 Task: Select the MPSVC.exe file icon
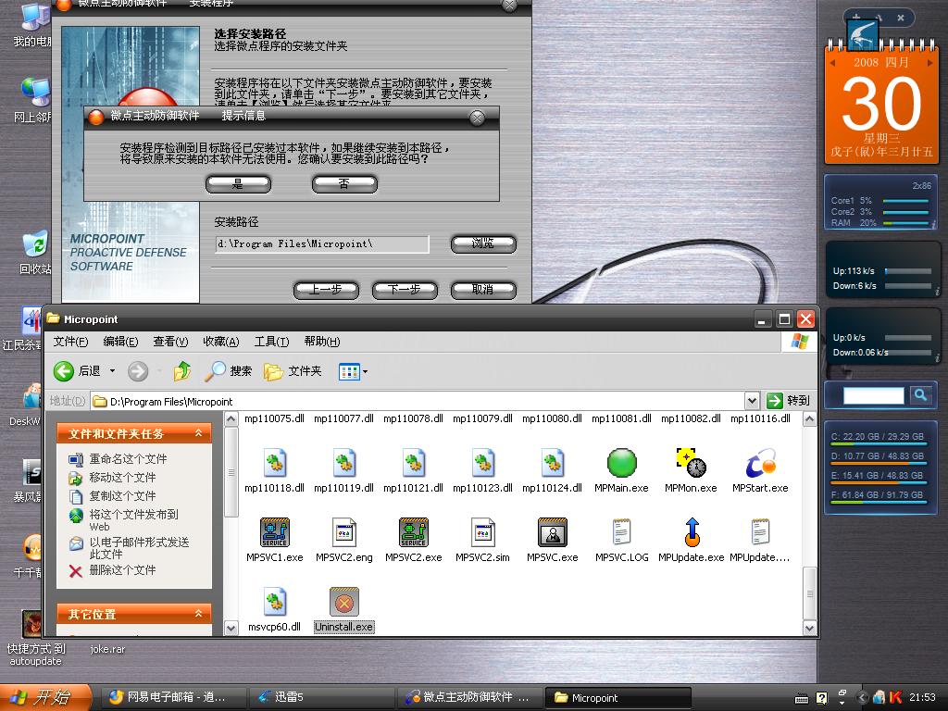point(553,532)
